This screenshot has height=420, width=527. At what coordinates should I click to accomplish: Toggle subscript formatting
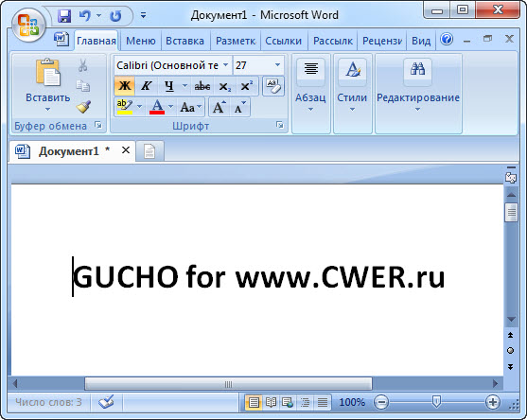(225, 86)
